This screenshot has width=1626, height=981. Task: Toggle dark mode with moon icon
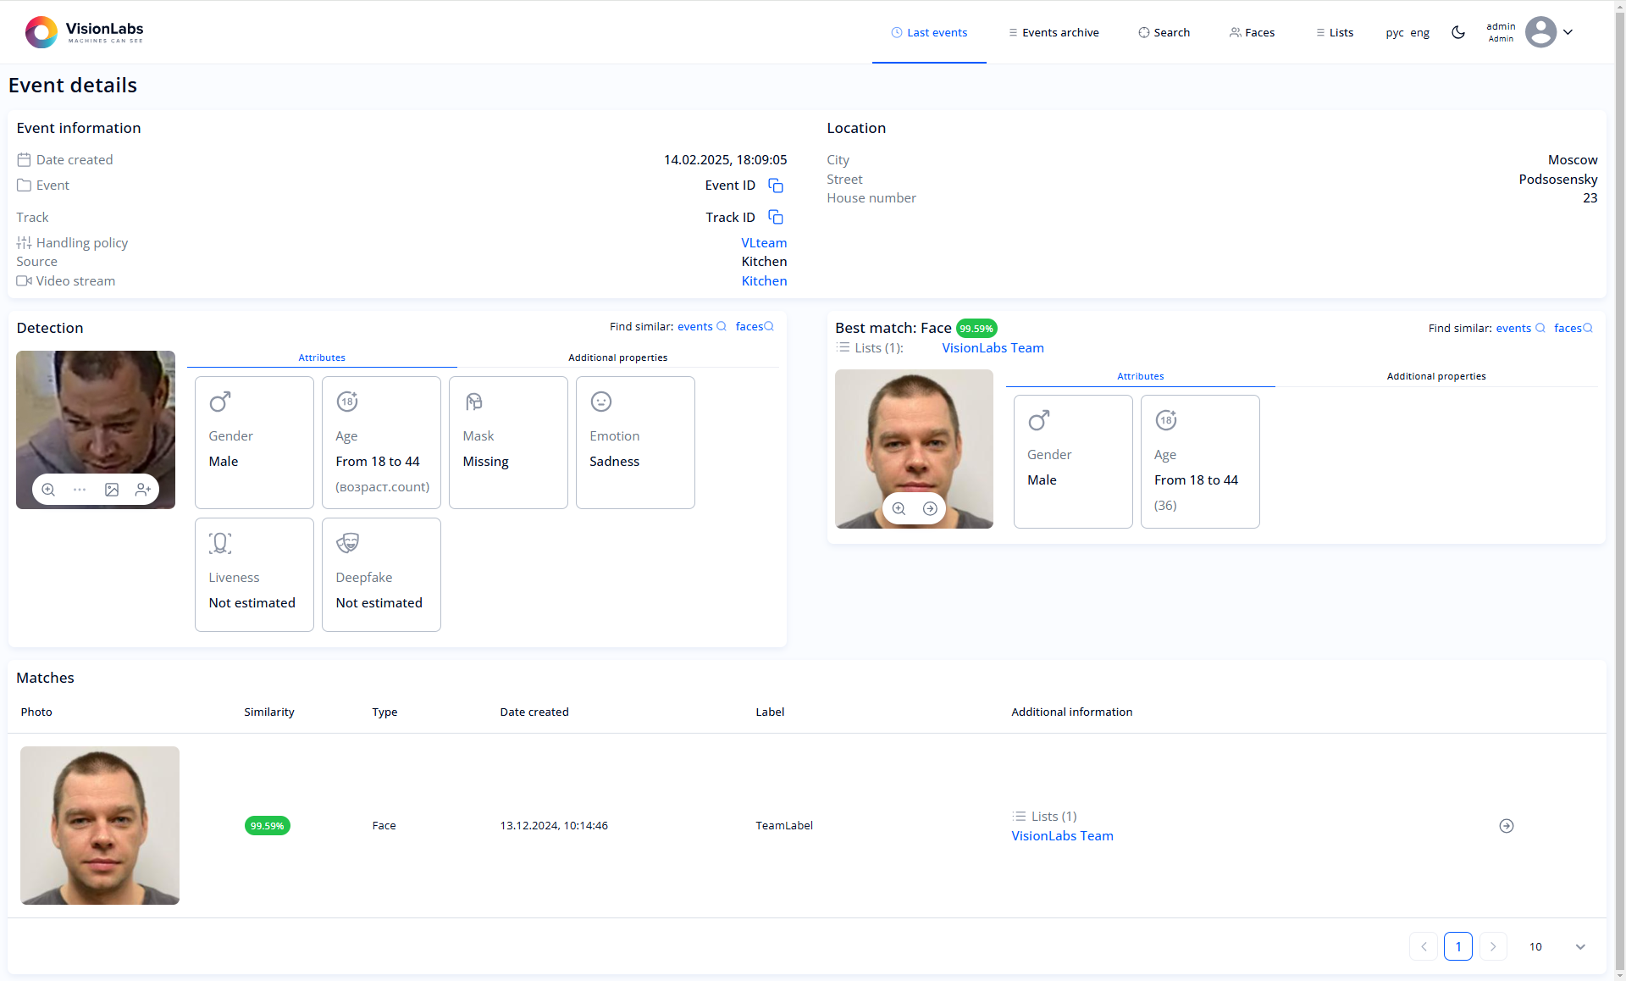click(x=1459, y=31)
